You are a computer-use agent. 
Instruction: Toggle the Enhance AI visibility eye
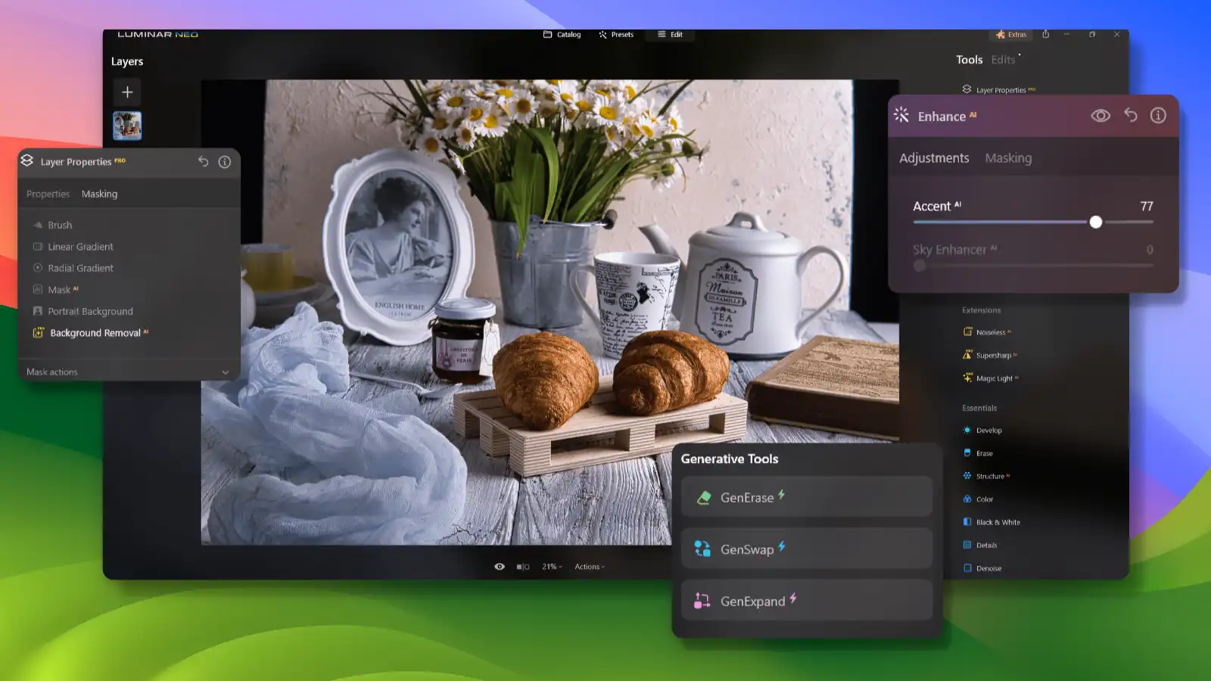(1100, 115)
